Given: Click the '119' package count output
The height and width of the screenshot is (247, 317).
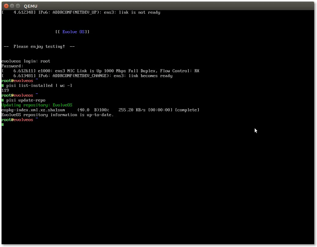Looking at the screenshot, I should click(5, 90).
